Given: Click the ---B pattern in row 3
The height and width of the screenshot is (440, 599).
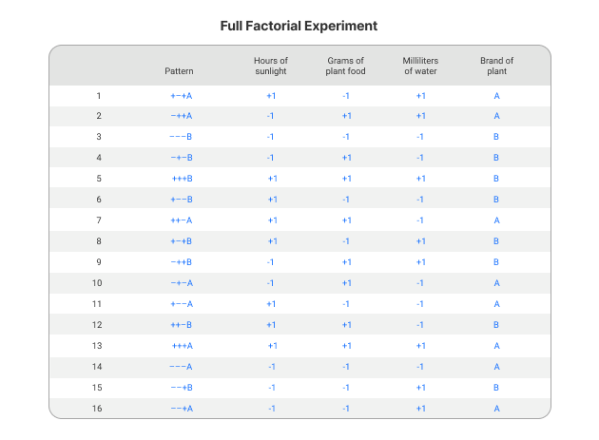Looking at the screenshot, I should point(182,137).
